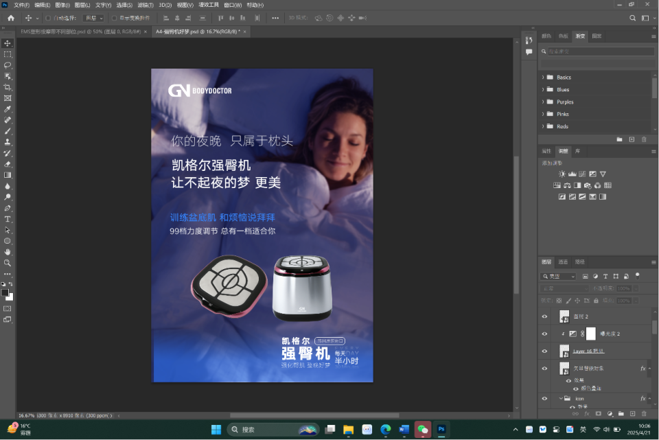This screenshot has width=659, height=440.
Task: Select the Brush tool
Action: [x=8, y=131]
